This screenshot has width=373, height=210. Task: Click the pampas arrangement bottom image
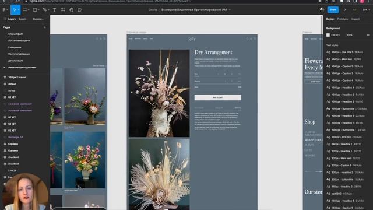[159, 174]
